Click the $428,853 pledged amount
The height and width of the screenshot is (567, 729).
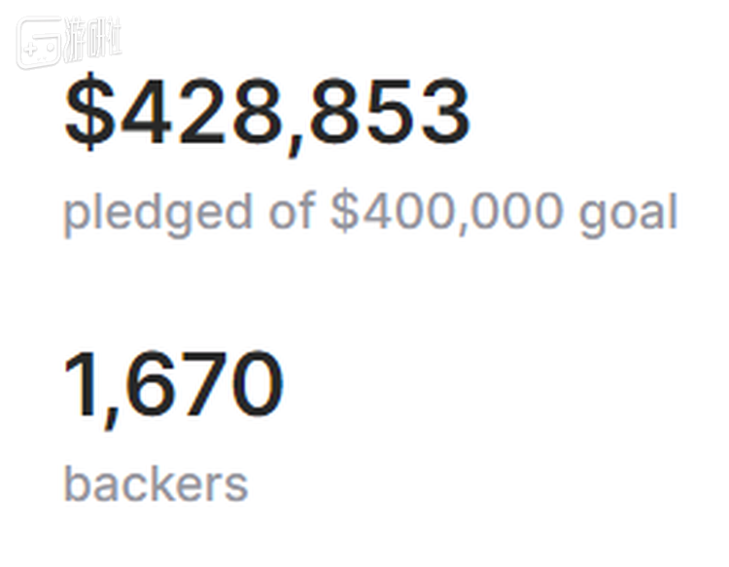pyautogui.click(x=267, y=112)
